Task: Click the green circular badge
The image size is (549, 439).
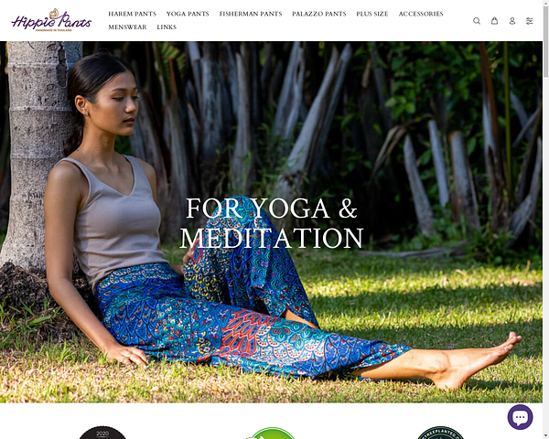Action: [x=271, y=433]
